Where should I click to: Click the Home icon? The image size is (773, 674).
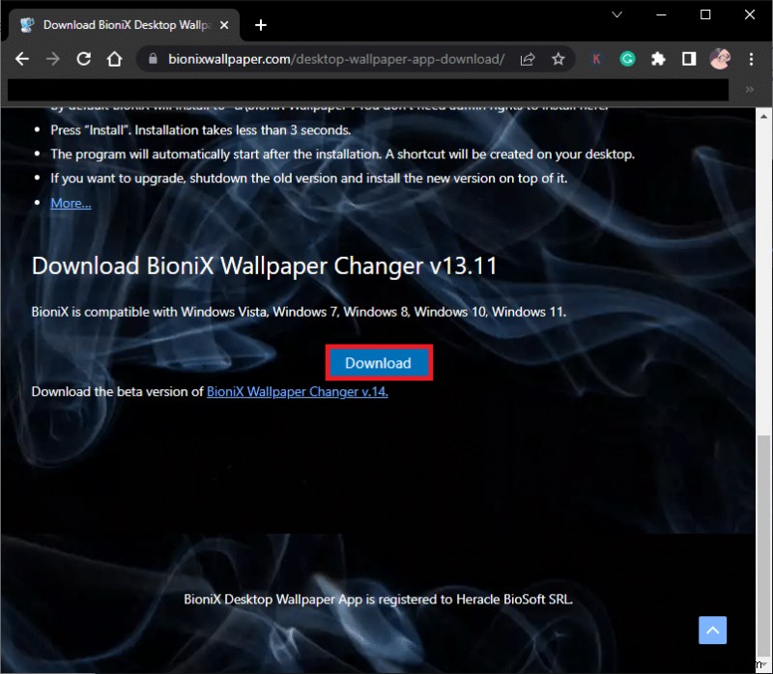pos(114,59)
